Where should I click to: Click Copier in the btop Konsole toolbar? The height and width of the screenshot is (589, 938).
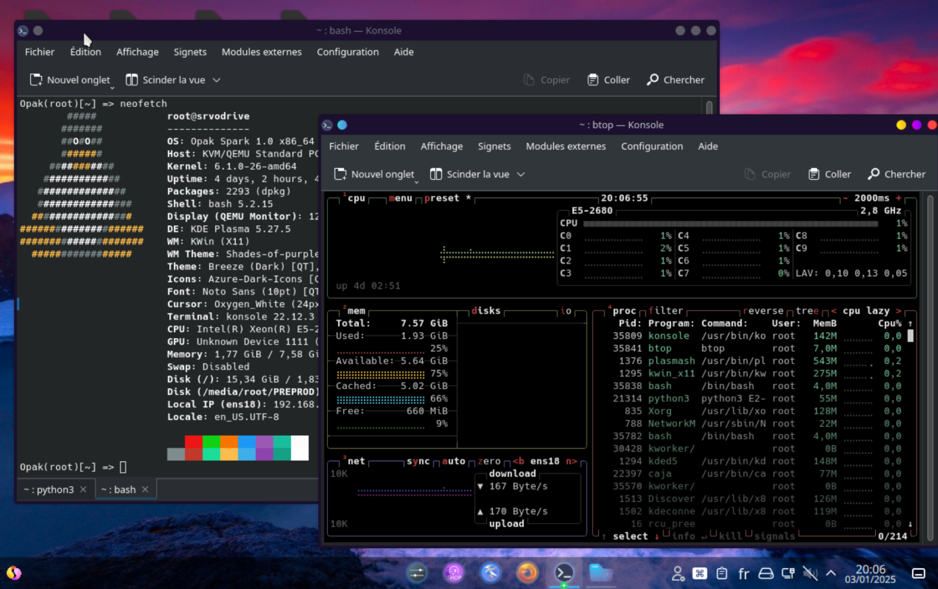[x=768, y=174]
